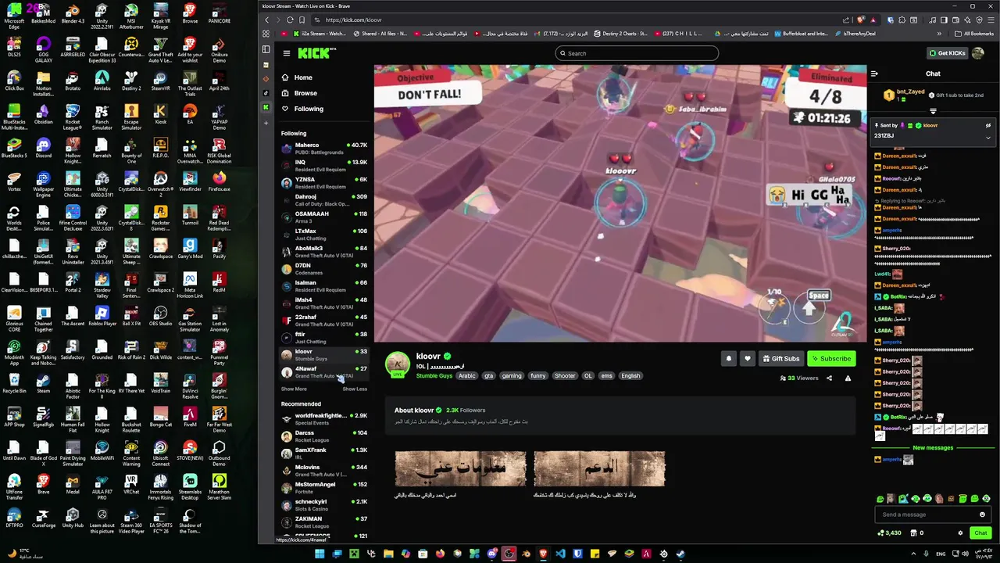Expand the pinned message chevron

click(987, 138)
